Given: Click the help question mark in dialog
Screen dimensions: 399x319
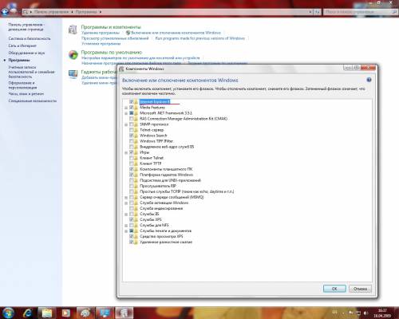Looking at the screenshot, I should [369, 80].
